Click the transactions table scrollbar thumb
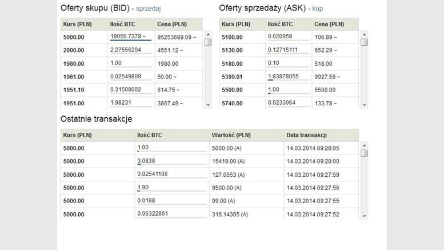Screen dimensions: 444x250 (x=364, y=153)
